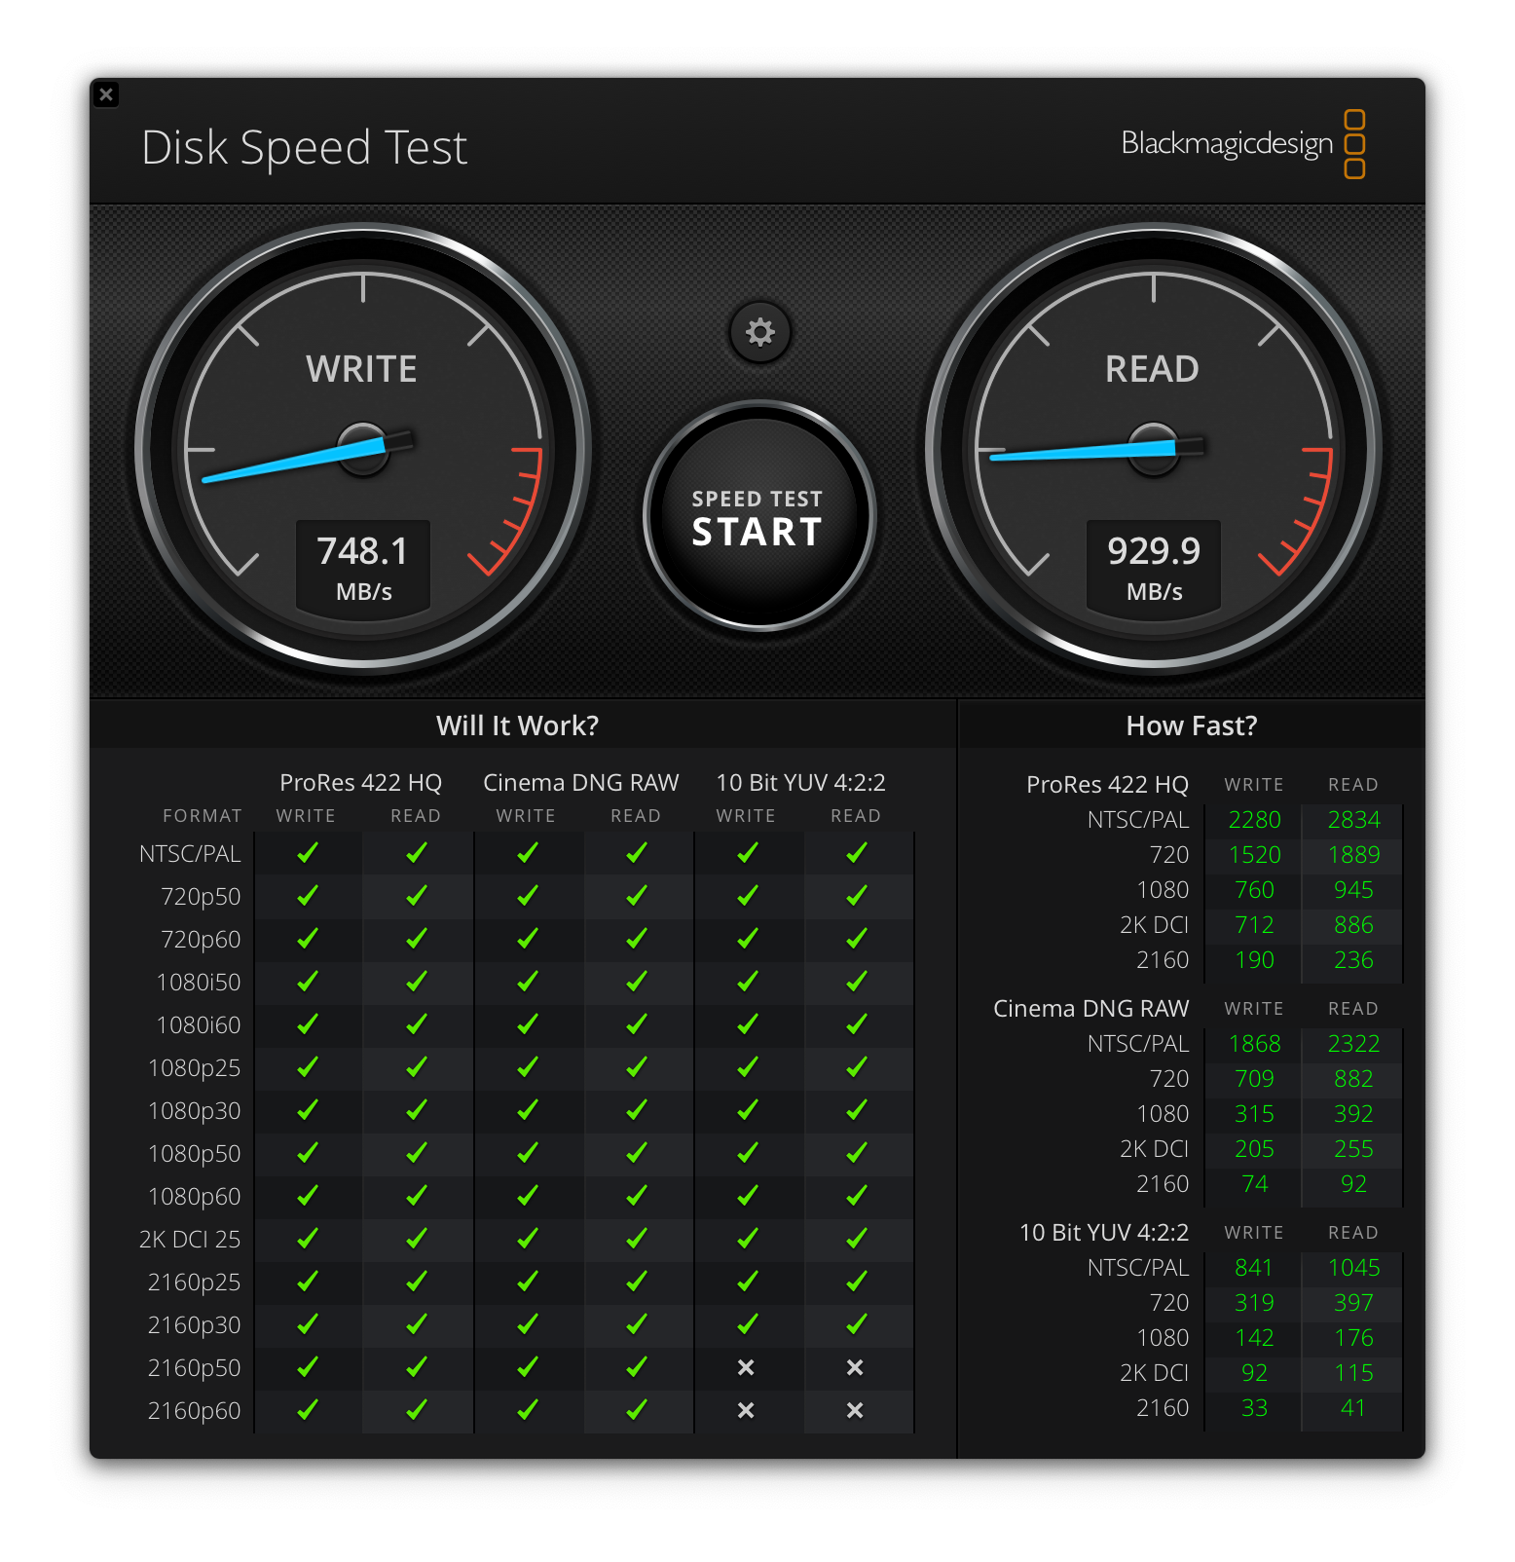Viewport: 1515px width, 1562px height.
Task: Click Cinema DNG 2K DCI read value 255
Action: pyautogui.click(x=1353, y=1149)
